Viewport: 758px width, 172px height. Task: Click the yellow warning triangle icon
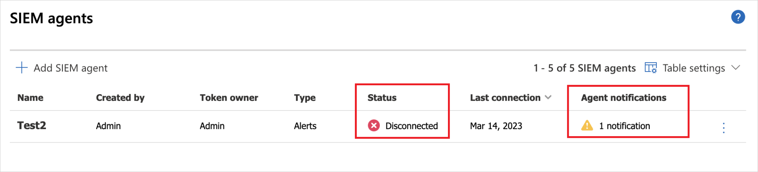coord(587,125)
